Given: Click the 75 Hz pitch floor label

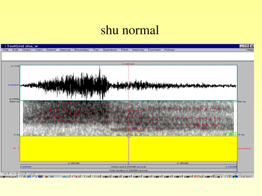Looking at the screenshot, I should point(241,135).
